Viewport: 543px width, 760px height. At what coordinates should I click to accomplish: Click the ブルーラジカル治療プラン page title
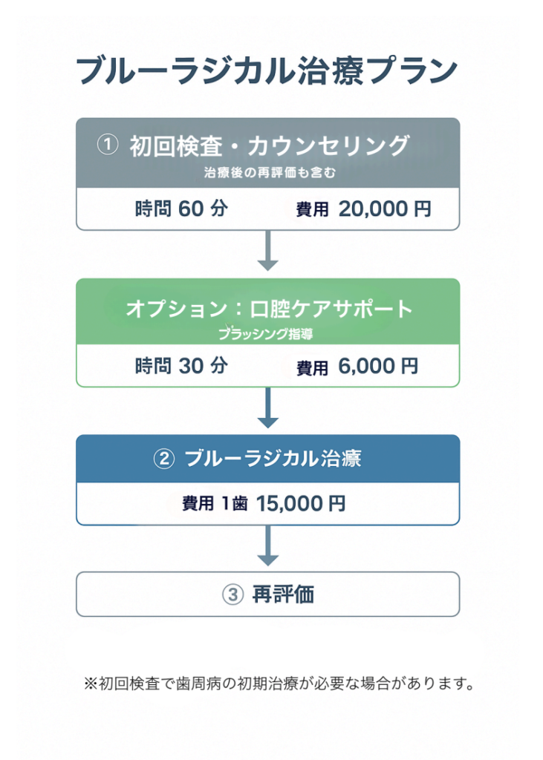coord(267,72)
